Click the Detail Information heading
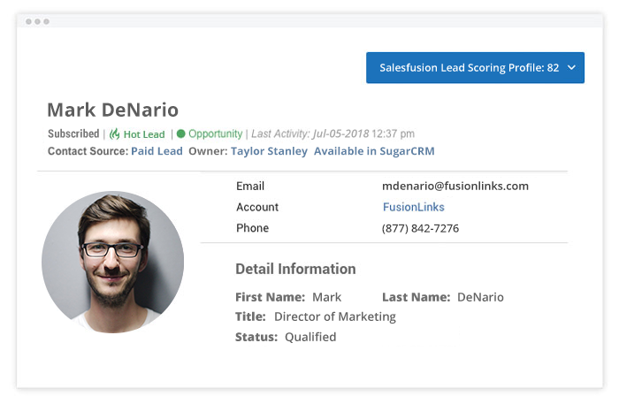 [295, 269]
